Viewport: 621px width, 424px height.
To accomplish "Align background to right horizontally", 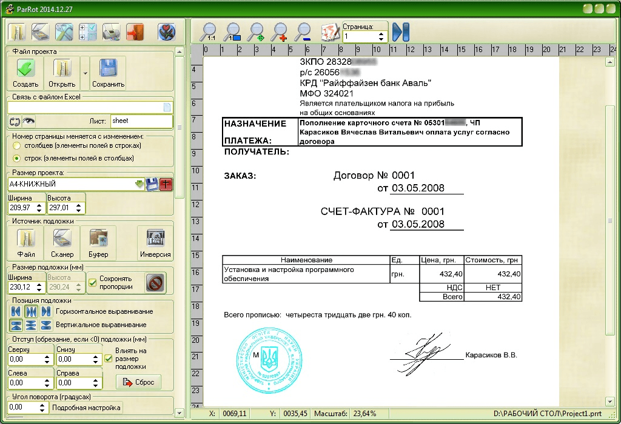I will (x=46, y=312).
